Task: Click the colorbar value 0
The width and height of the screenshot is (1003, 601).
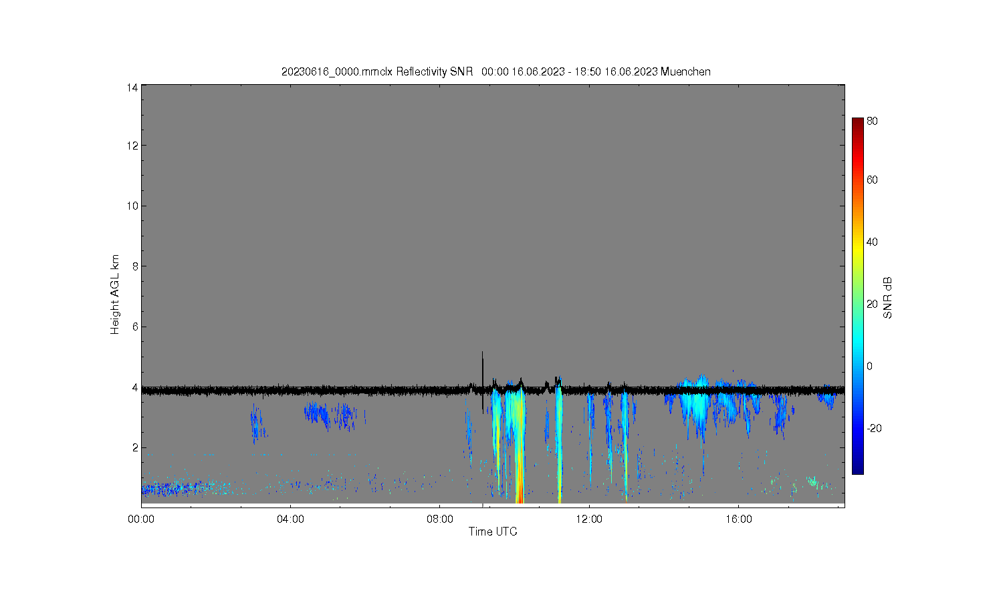Action: point(869,366)
